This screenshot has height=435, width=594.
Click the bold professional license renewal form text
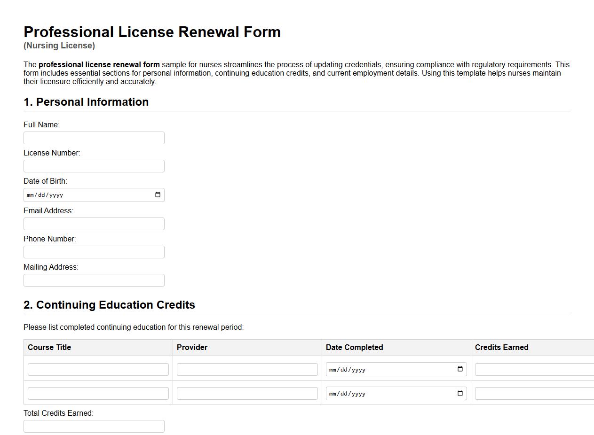[100, 64]
